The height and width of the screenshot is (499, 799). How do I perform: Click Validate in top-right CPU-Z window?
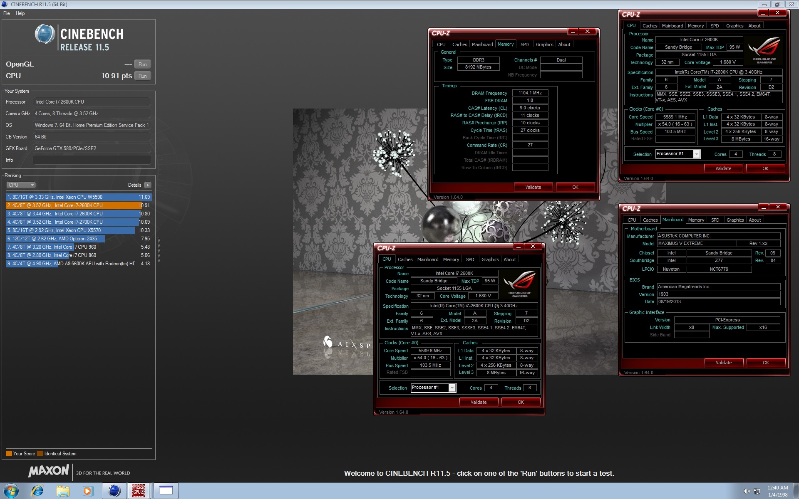[x=723, y=168]
